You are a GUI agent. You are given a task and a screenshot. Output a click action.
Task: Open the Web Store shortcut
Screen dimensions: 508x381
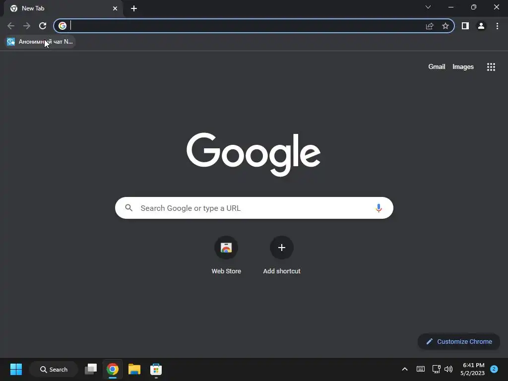pos(226,255)
